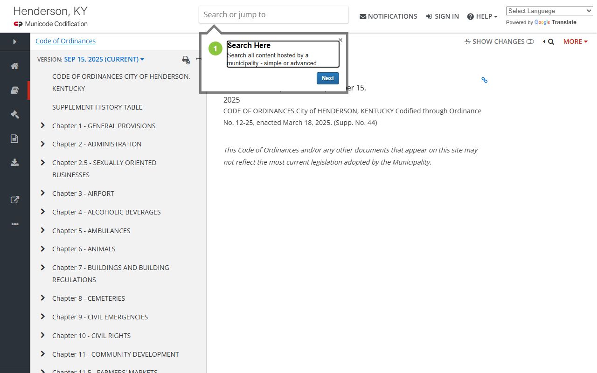Copy the section link via chain icon
597x373 pixels.
(484, 80)
